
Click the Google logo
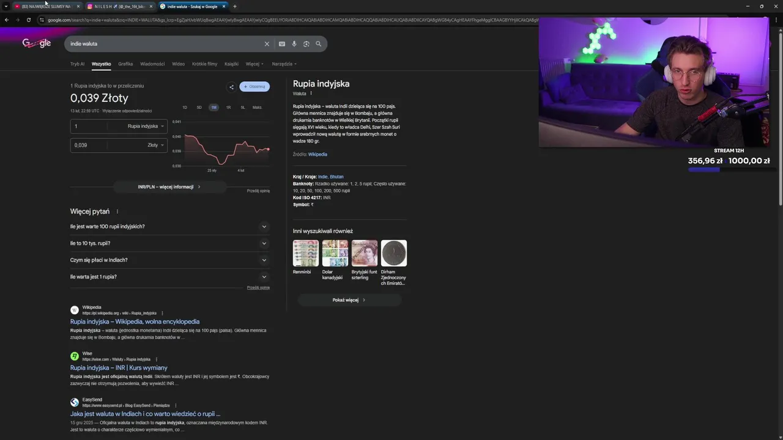[37, 43]
